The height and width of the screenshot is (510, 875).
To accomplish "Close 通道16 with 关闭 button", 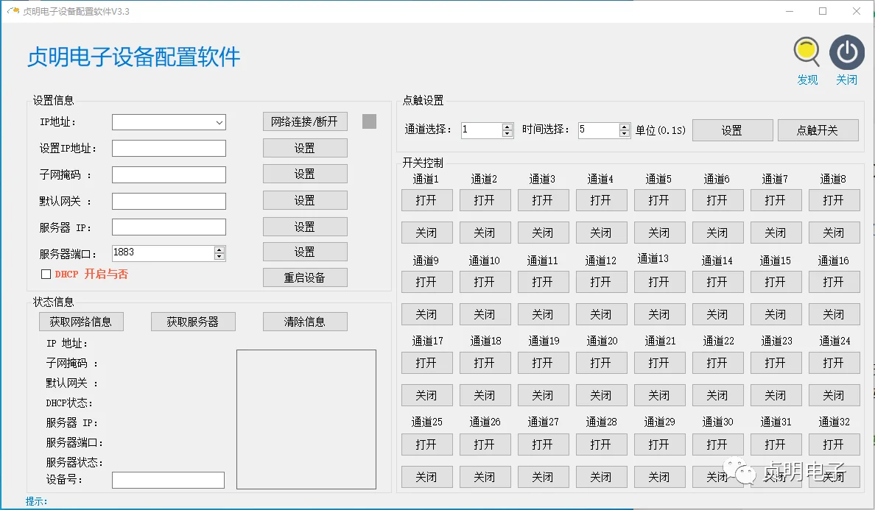I will point(834,314).
